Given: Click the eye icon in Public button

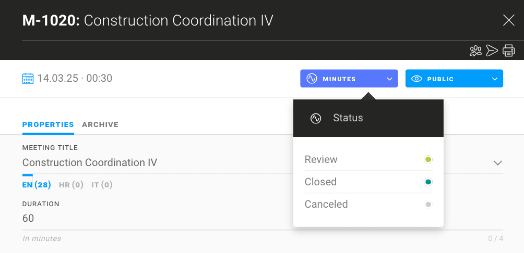Looking at the screenshot, I should [416, 79].
